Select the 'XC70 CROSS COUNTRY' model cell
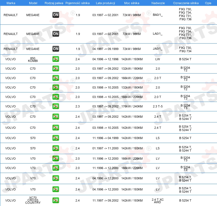This screenshot has height=206, width=217. pos(33,200)
